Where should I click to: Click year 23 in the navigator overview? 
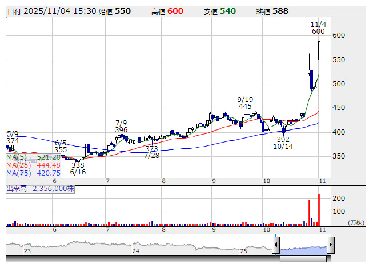click(27, 251)
